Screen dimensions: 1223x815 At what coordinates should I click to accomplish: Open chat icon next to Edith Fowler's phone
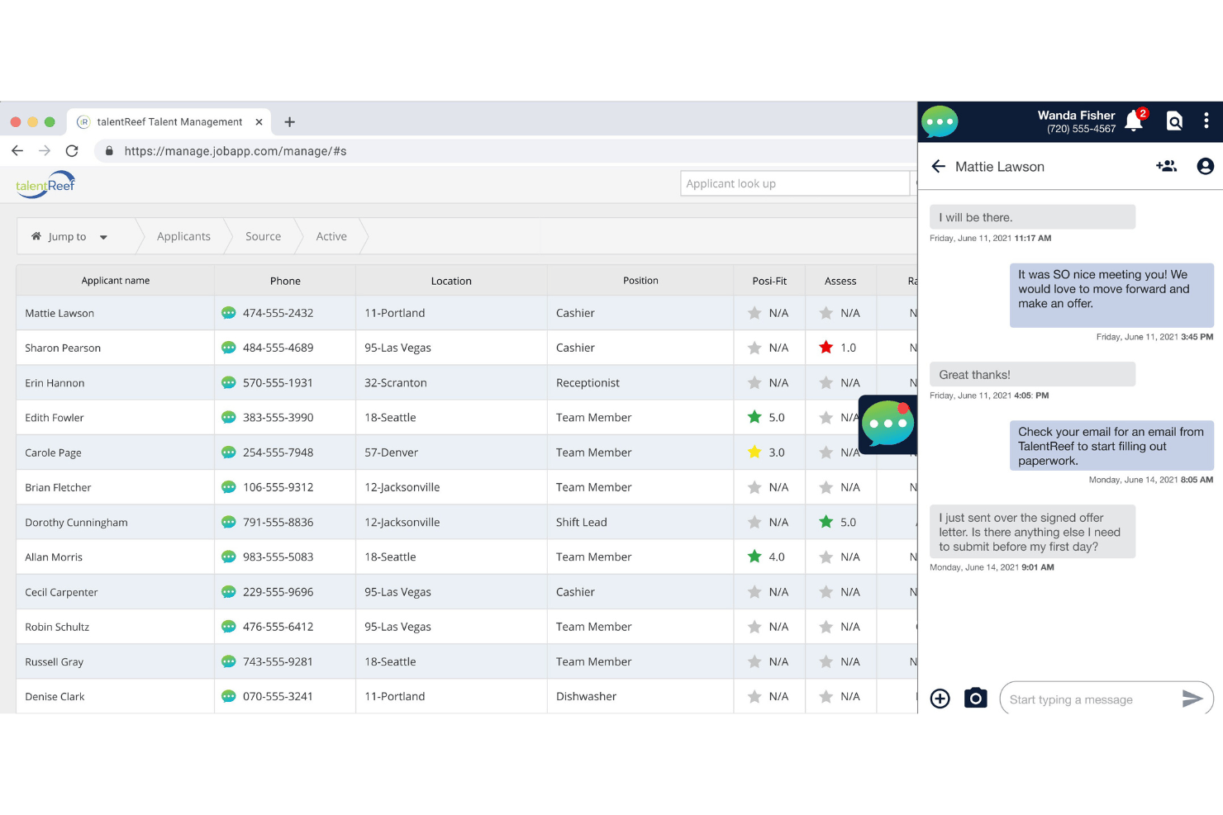229,417
